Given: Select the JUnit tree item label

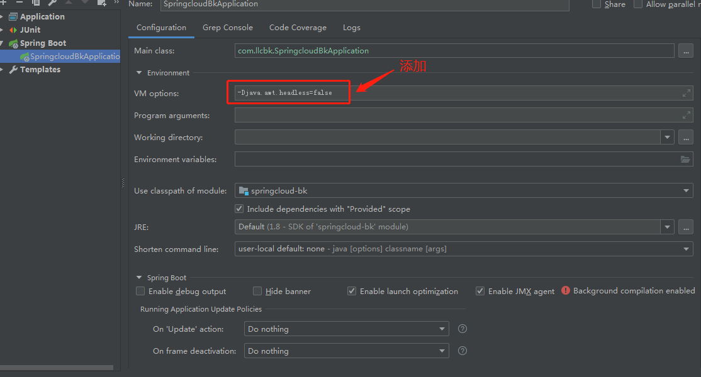Looking at the screenshot, I should point(30,30).
